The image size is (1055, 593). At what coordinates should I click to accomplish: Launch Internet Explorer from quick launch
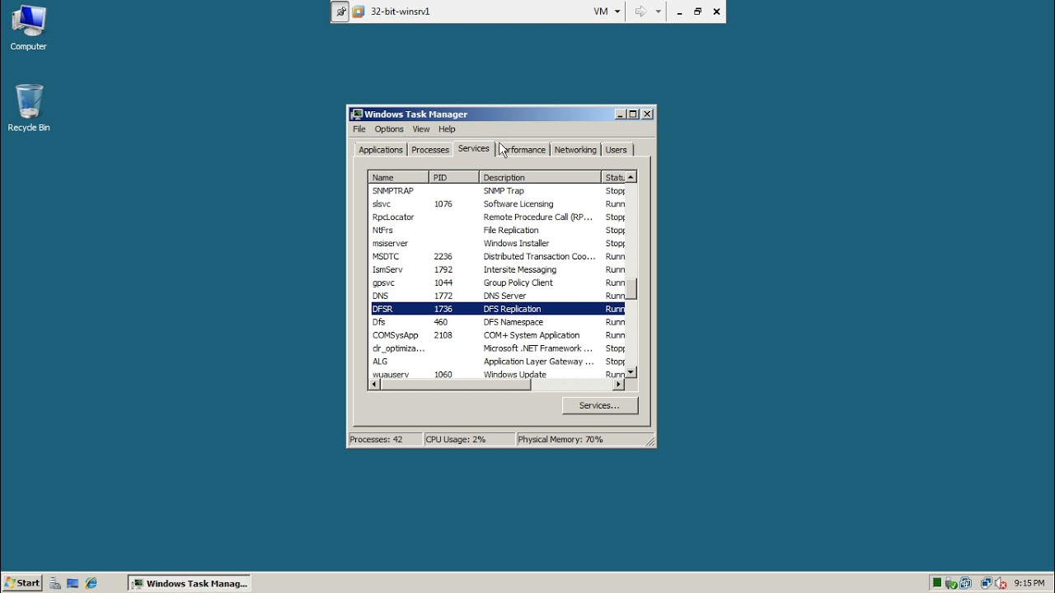pyautogui.click(x=91, y=583)
